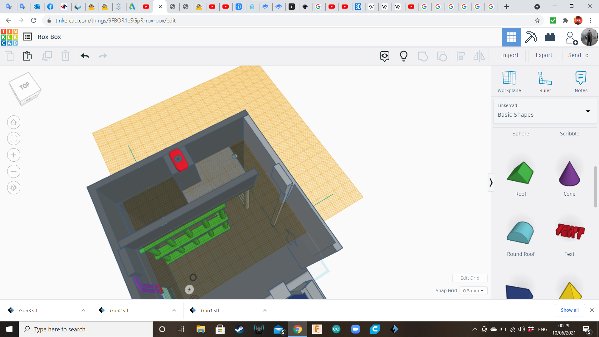Collapse the shapes panel chevron
Viewport: 599px width, 337px height.
(491, 183)
